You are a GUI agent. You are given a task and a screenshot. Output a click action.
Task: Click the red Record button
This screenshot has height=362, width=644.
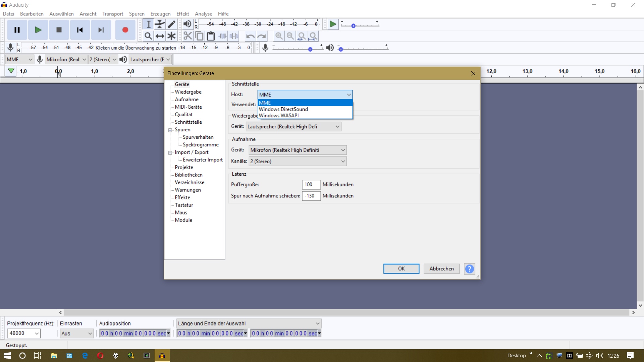click(x=125, y=30)
